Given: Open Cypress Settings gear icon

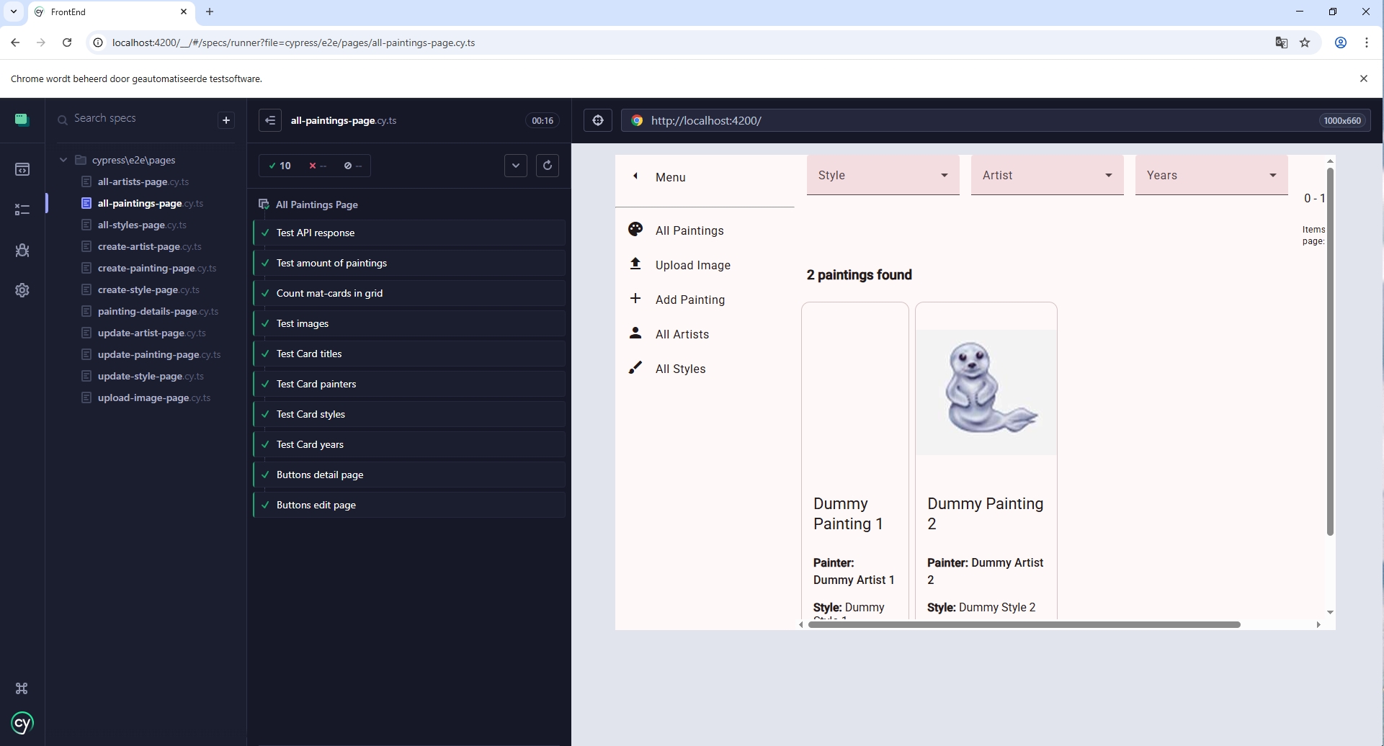Looking at the screenshot, I should pos(22,290).
